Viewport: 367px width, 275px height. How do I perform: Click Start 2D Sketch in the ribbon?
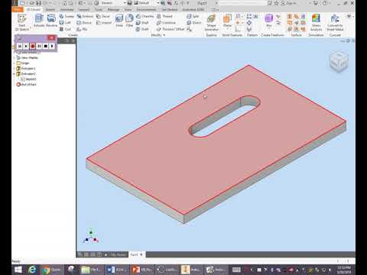22,22
